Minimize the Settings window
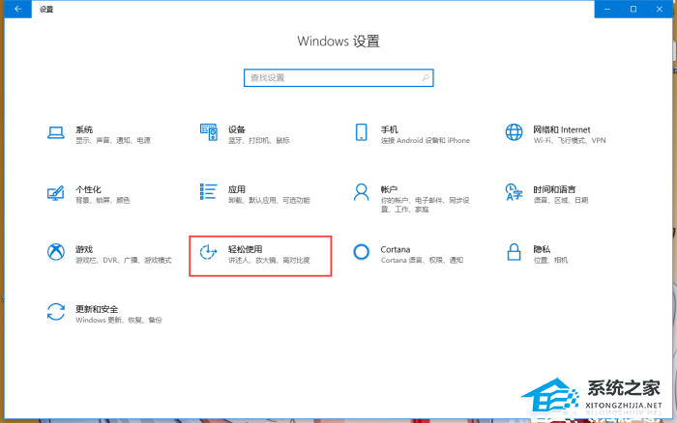Image resolution: width=677 pixels, height=423 pixels. (607, 9)
